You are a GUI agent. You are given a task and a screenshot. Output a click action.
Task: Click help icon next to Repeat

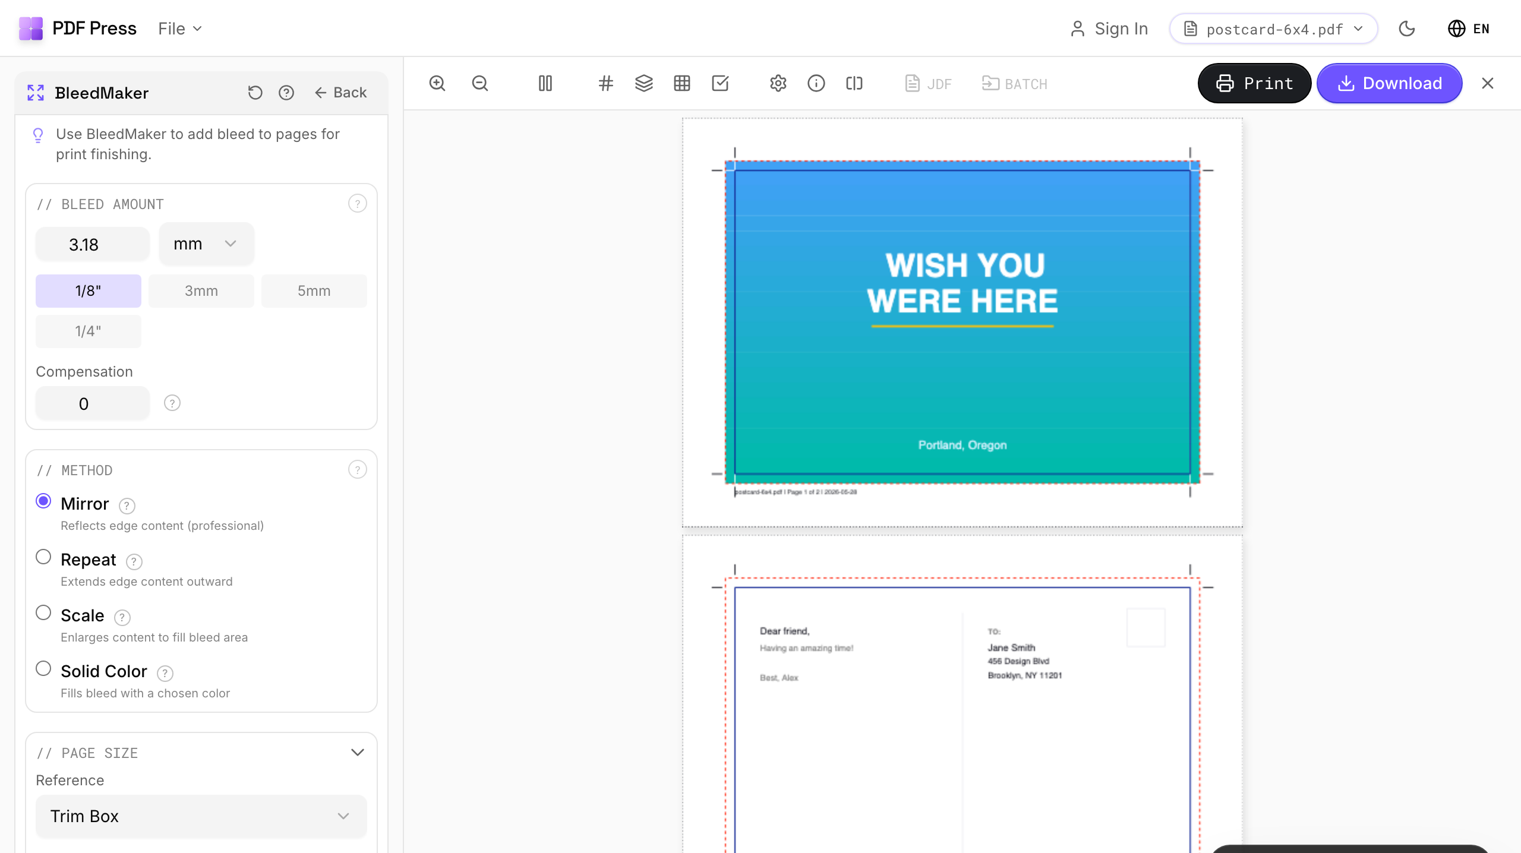134,561
